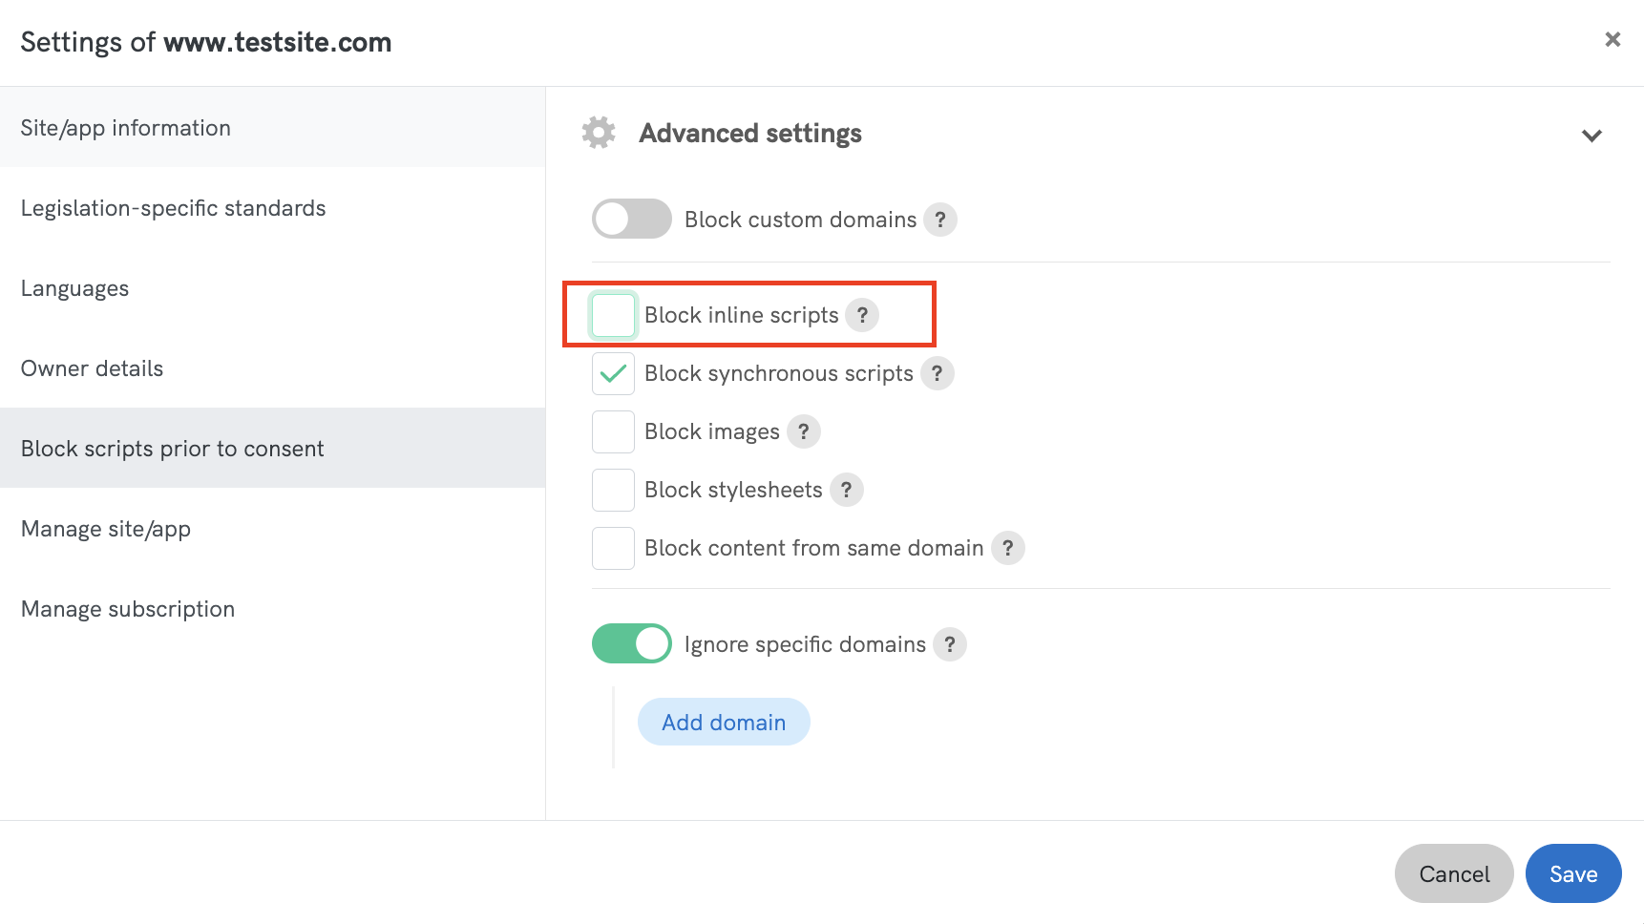Collapse Advanced settings using the chevron
The width and height of the screenshot is (1644, 924).
(x=1591, y=136)
